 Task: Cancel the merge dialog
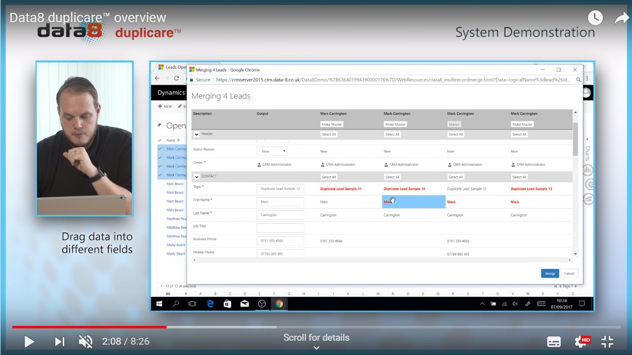[x=569, y=274]
